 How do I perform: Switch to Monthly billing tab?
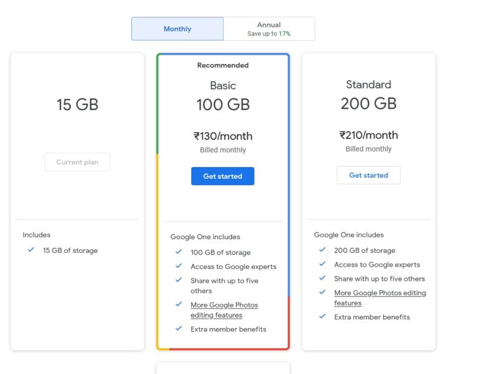tap(177, 29)
